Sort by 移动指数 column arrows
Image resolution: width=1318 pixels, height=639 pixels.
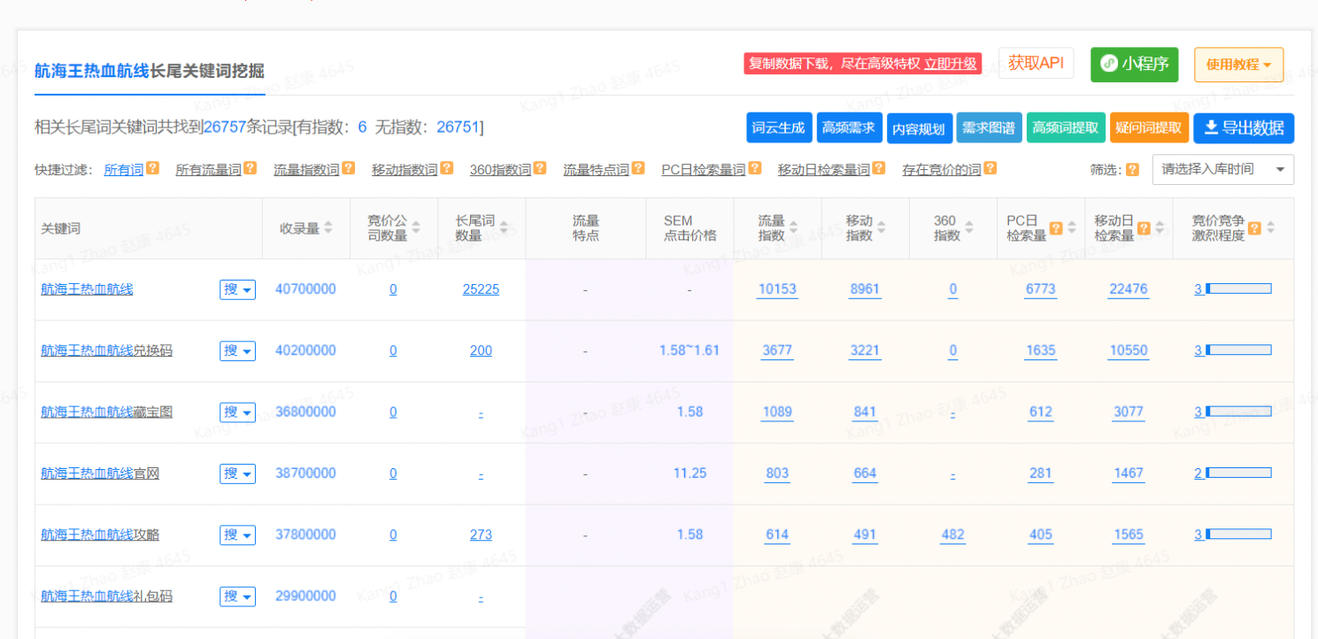coord(882,227)
